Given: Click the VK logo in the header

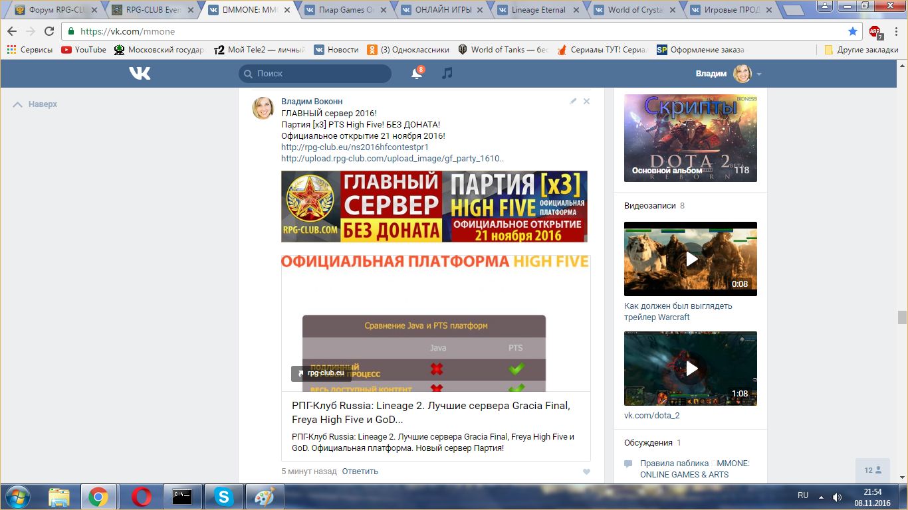Looking at the screenshot, I should click(140, 74).
